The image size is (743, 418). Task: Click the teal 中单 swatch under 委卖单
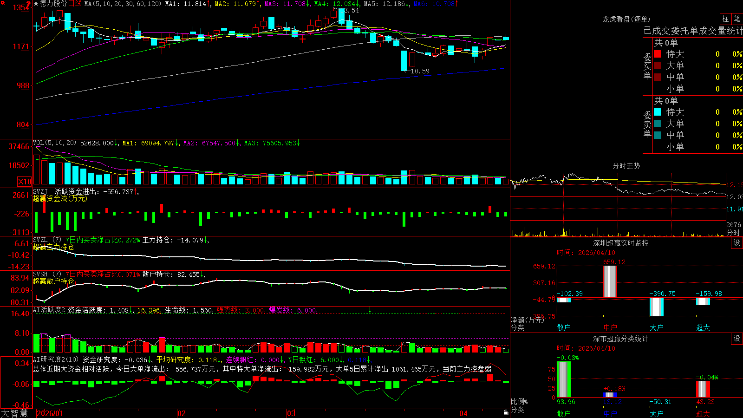pyautogui.click(x=658, y=135)
